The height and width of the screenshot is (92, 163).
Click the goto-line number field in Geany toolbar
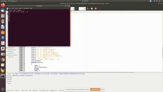[82, 9]
